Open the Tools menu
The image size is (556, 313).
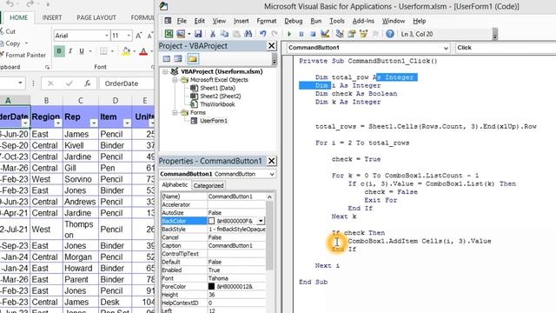[337, 21]
